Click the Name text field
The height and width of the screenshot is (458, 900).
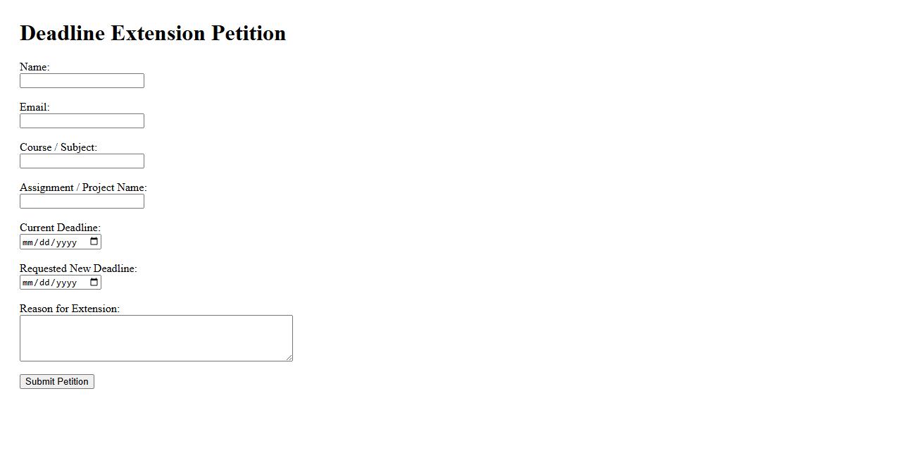point(82,81)
